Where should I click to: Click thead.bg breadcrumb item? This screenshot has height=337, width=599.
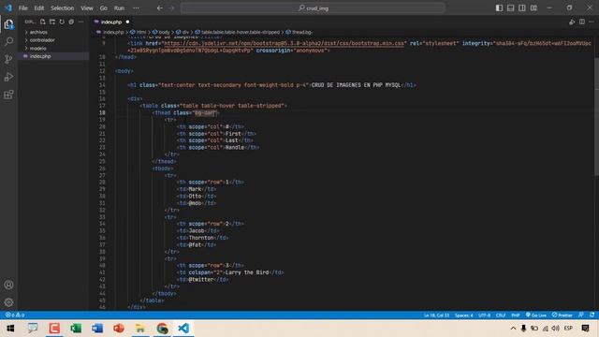click(x=301, y=32)
